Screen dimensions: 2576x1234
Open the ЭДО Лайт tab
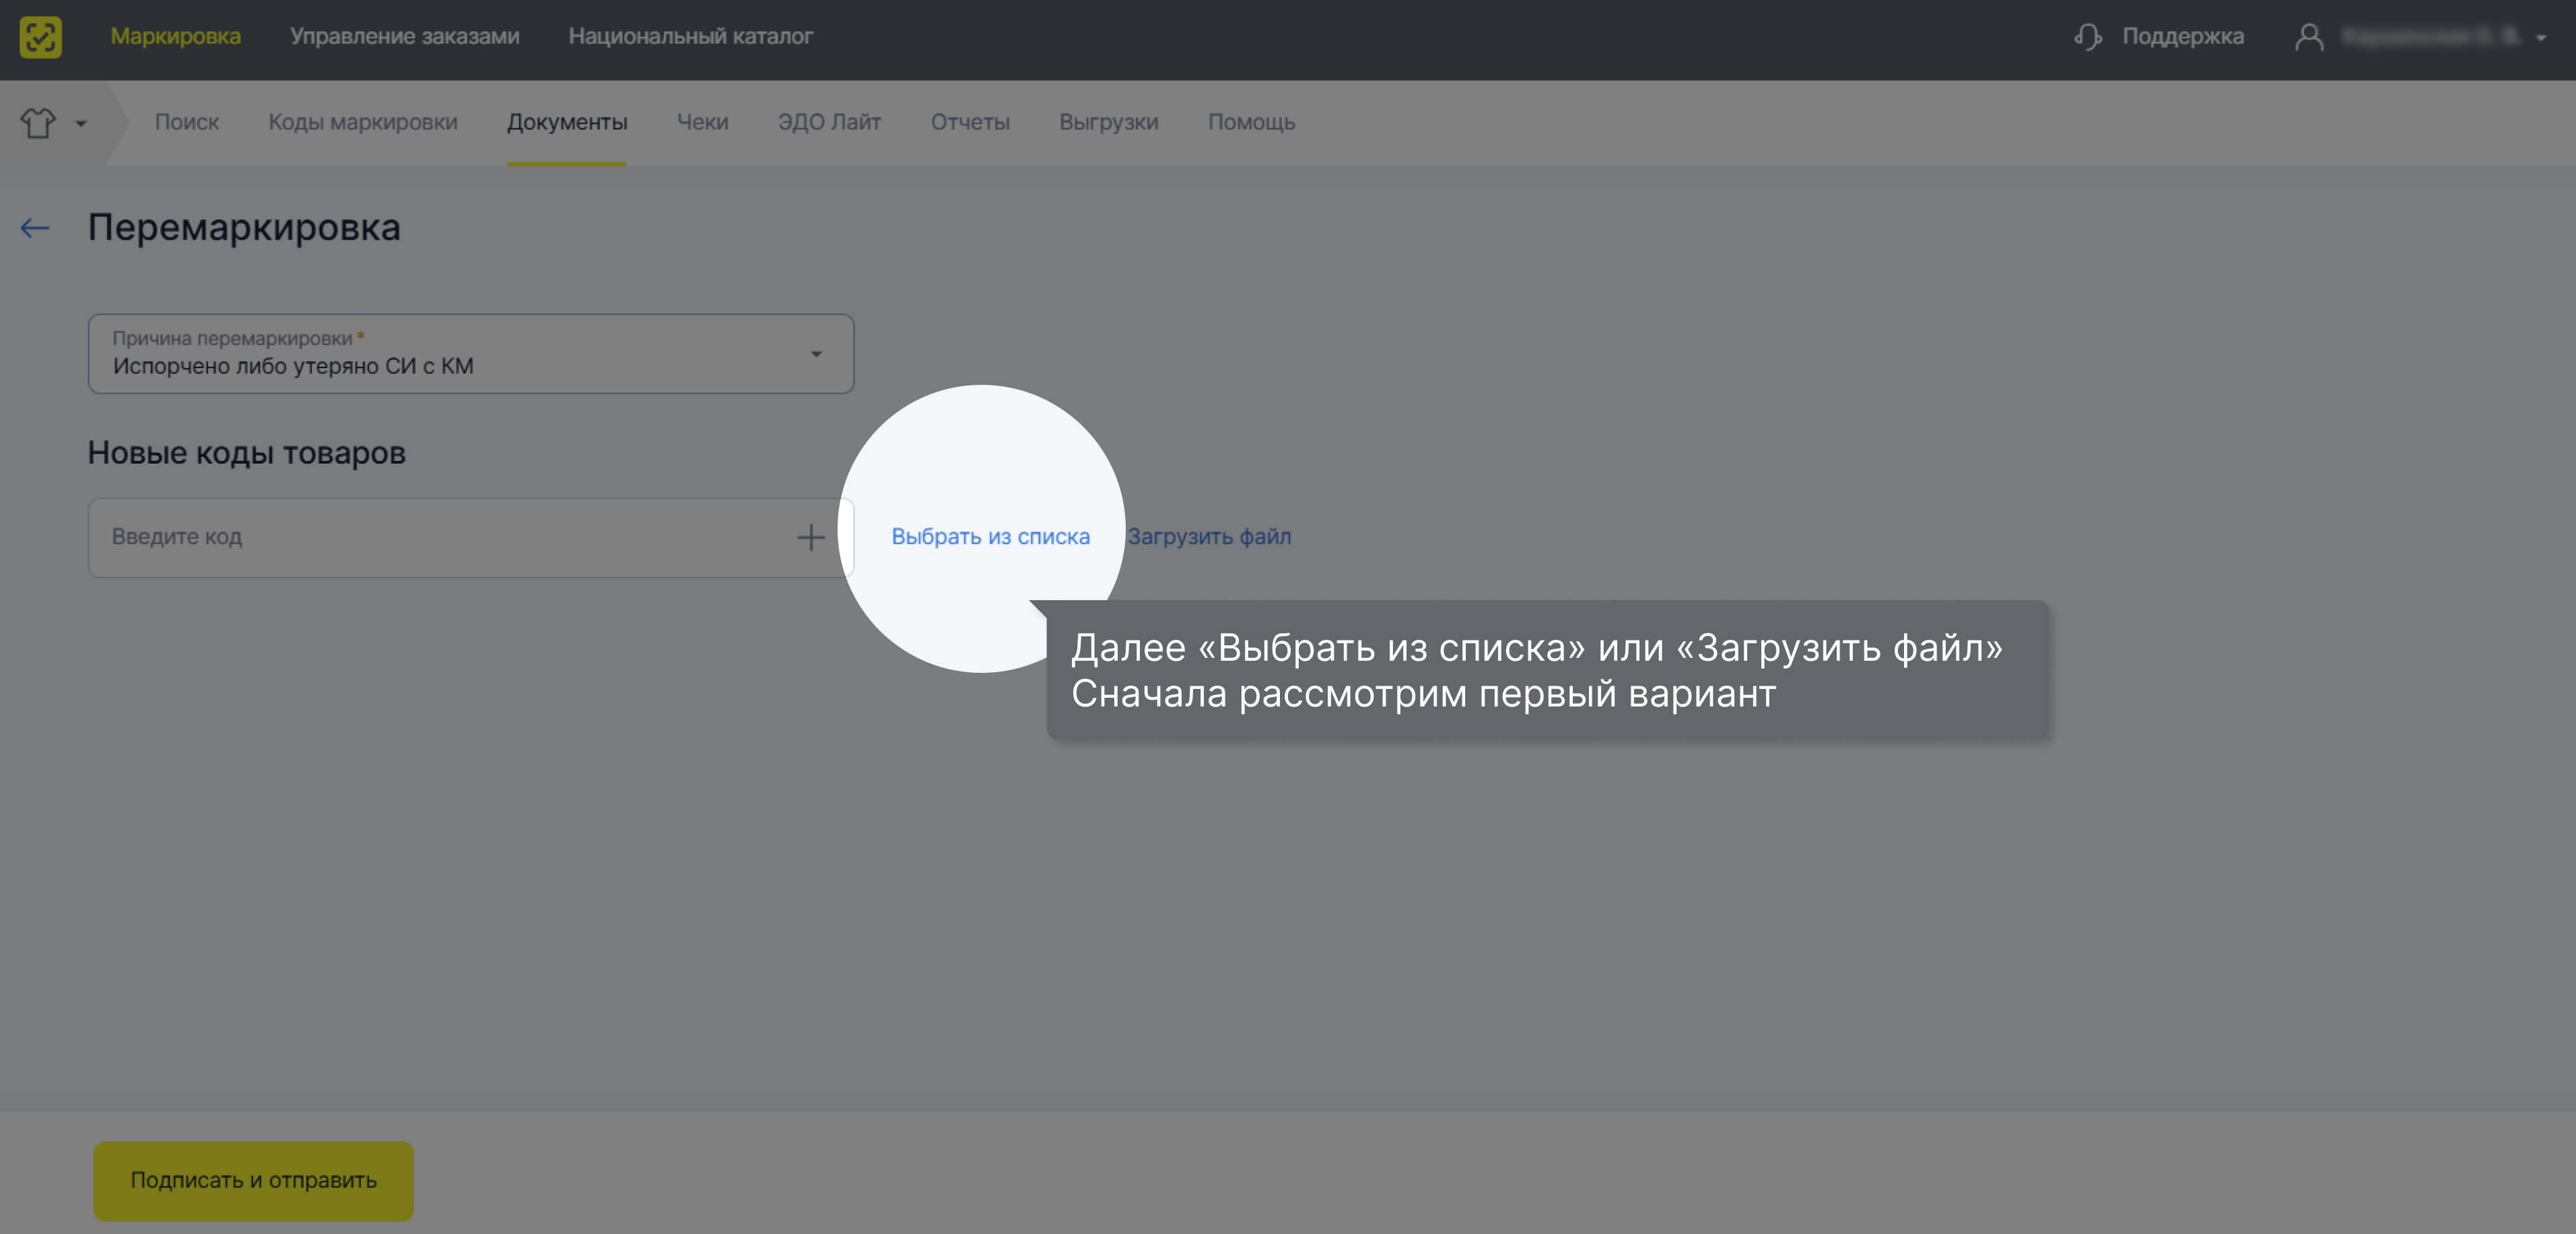click(x=830, y=122)
